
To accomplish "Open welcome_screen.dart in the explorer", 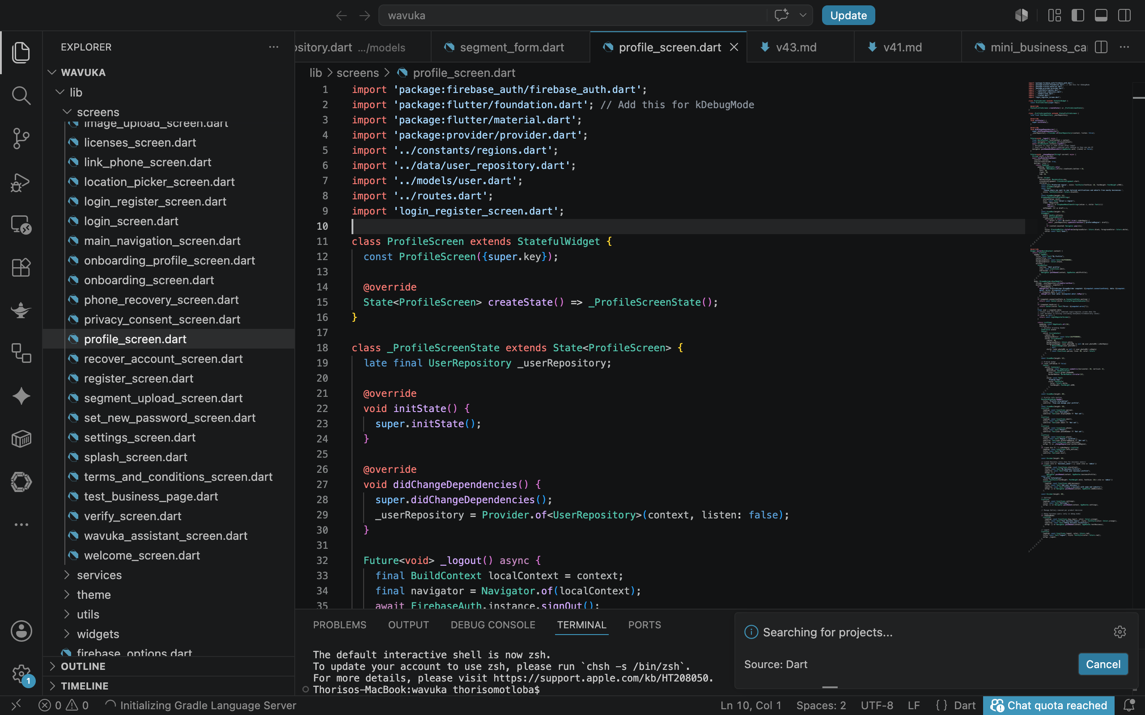I will pos(169,555).
